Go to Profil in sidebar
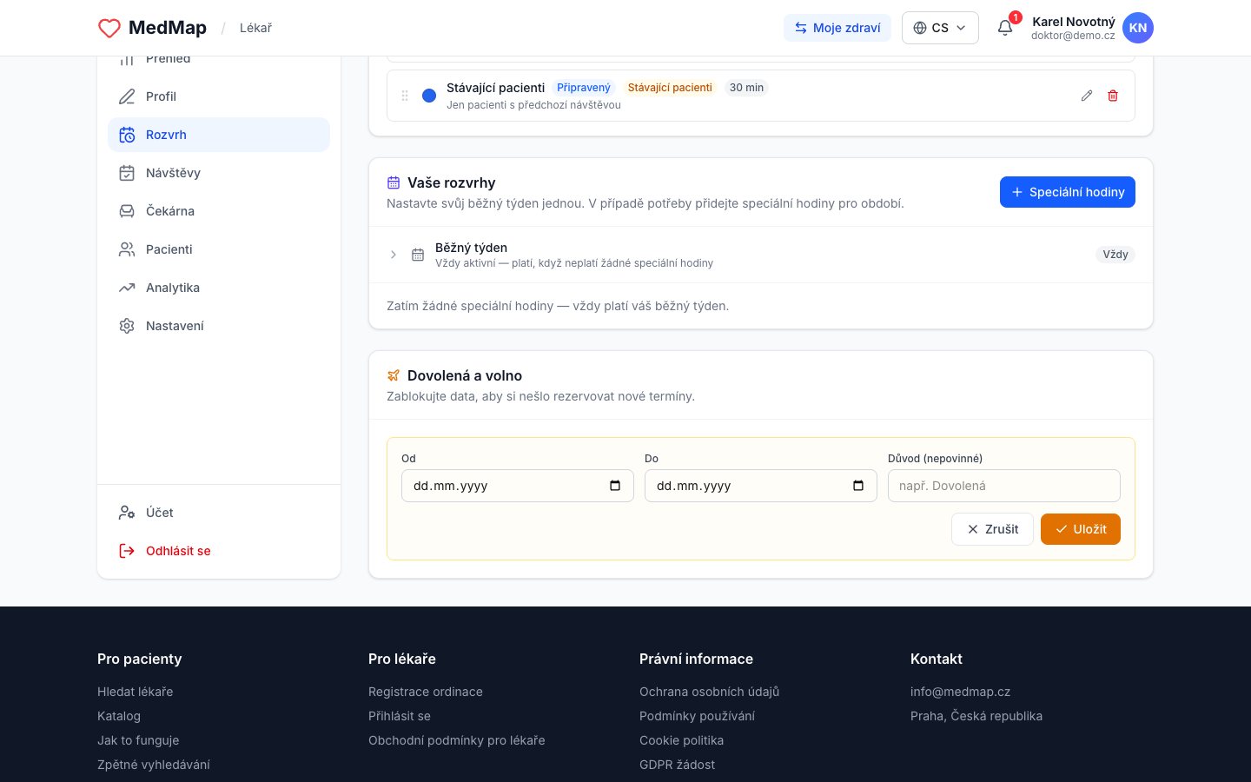This screenshot has width=1251, height=782. (219, 96)
